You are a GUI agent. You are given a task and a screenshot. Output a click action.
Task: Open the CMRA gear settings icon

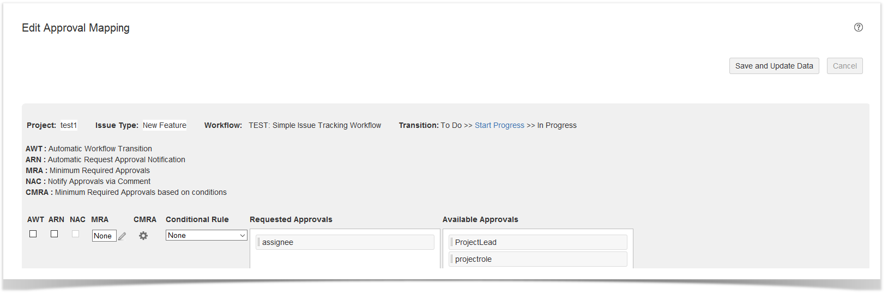pyautogui.click(x=143, y=236)
